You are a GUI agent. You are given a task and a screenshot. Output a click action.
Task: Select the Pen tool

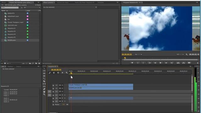44,89
